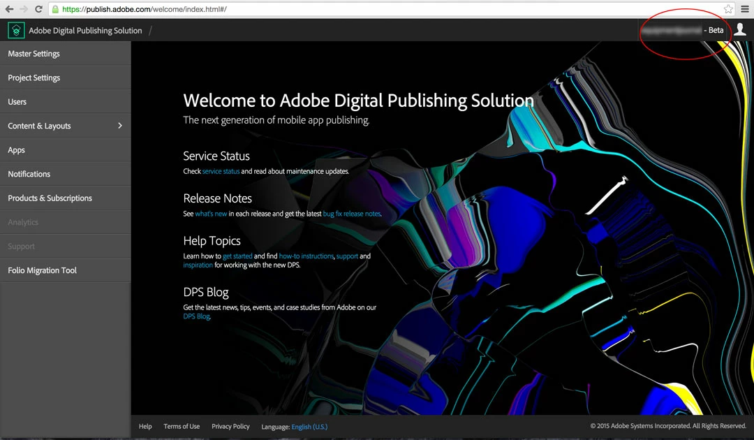Open the 'bug fix release notes' link
The height and width of the screenshot is (440, 754).
(x=351, y=214)
